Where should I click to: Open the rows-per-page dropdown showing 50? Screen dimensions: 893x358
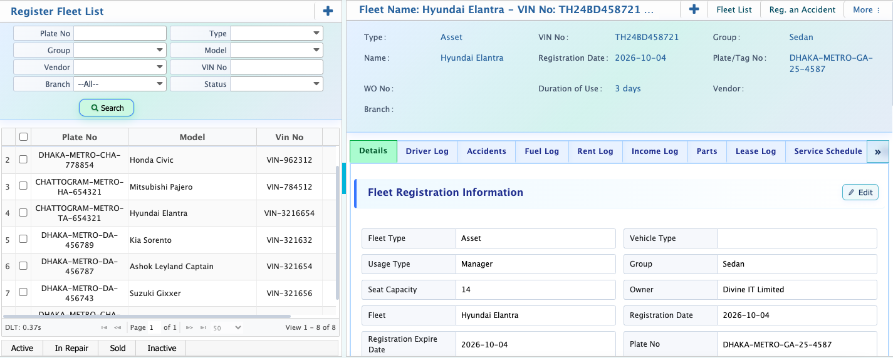click(227, 327)
